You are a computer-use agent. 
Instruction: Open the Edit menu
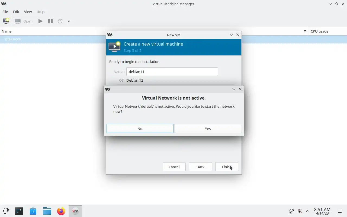pos(16,12)
